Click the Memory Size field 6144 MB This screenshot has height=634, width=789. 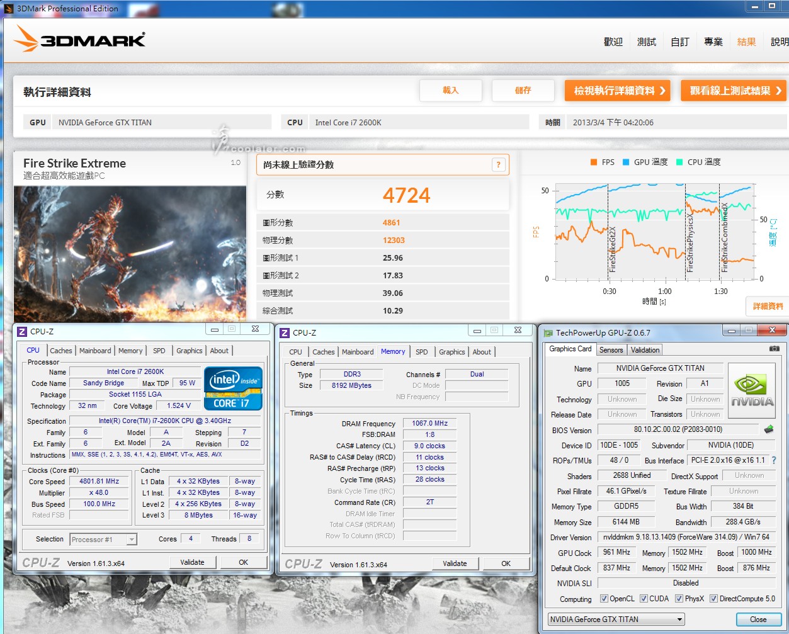click(x=626, y=522)
